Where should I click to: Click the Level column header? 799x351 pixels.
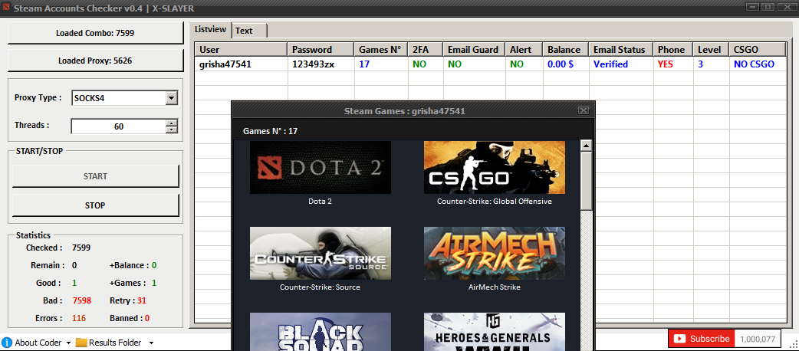[x=711, y=49]
